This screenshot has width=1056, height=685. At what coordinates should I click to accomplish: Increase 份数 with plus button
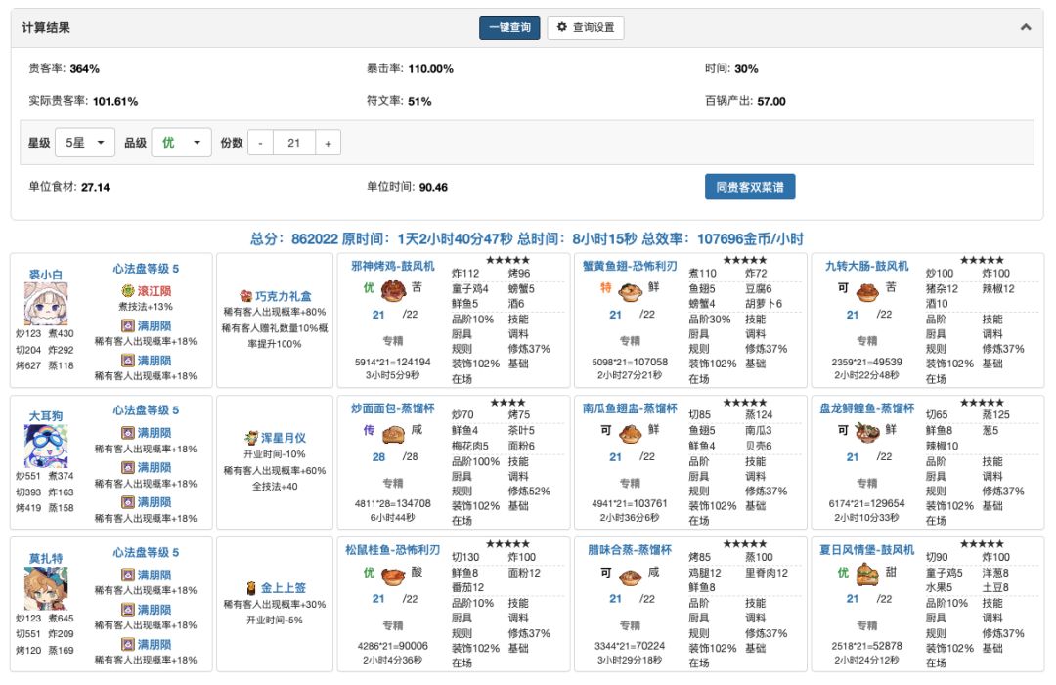[x=328, y=143]
